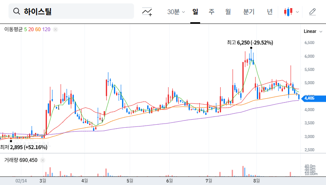This screenshot has width=326, height=185.
Task: Click the 3,000 price axis label
Action: (309, 137)
